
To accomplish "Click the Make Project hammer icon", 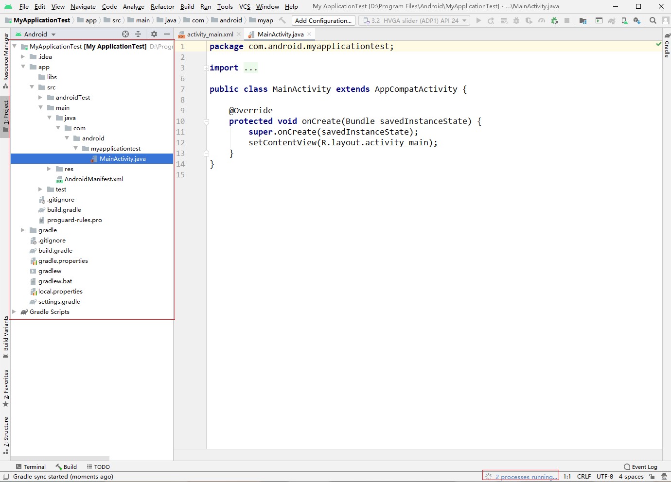I will tap(283, 20).
